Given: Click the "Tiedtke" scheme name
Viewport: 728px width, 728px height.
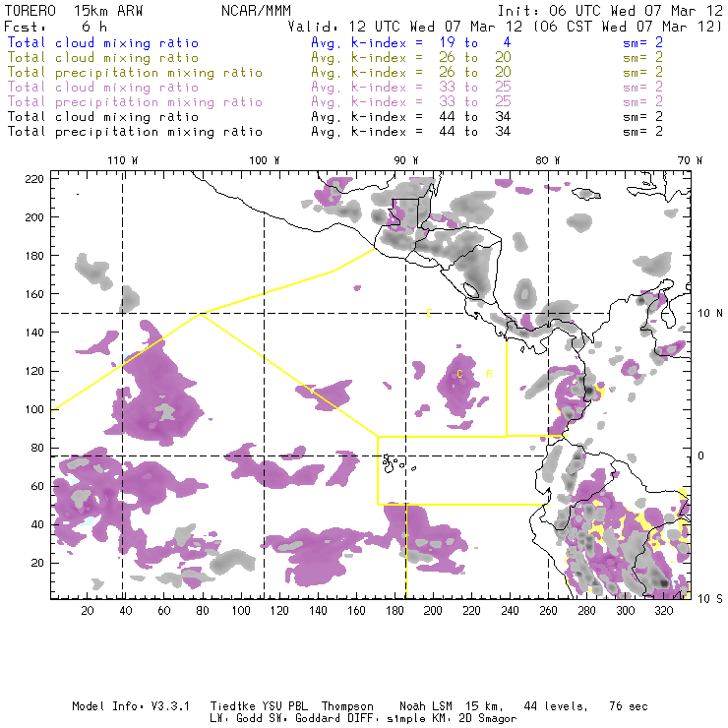Looking at the screenshot, I should pyautogui.click(x=232, y=706).
